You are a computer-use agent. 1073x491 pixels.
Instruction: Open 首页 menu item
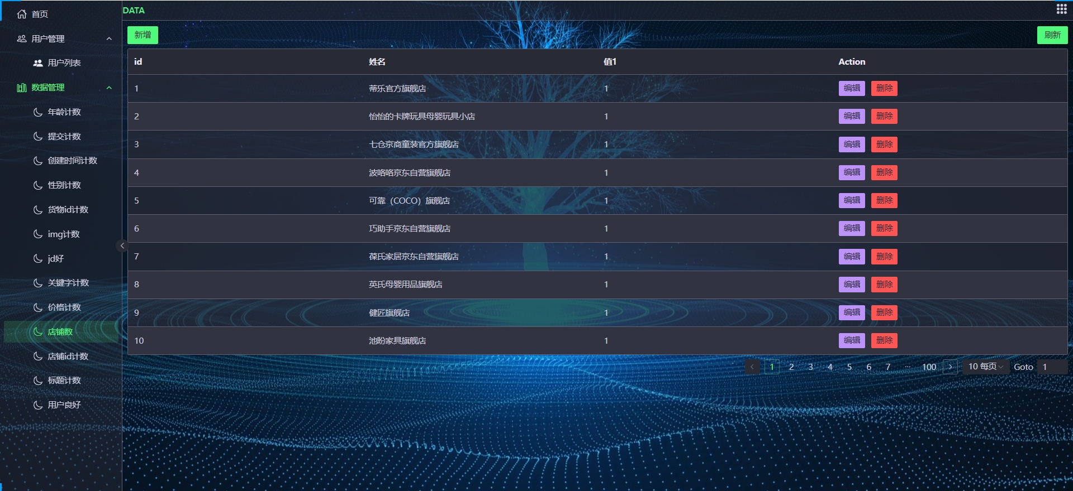tap(60, 14)
